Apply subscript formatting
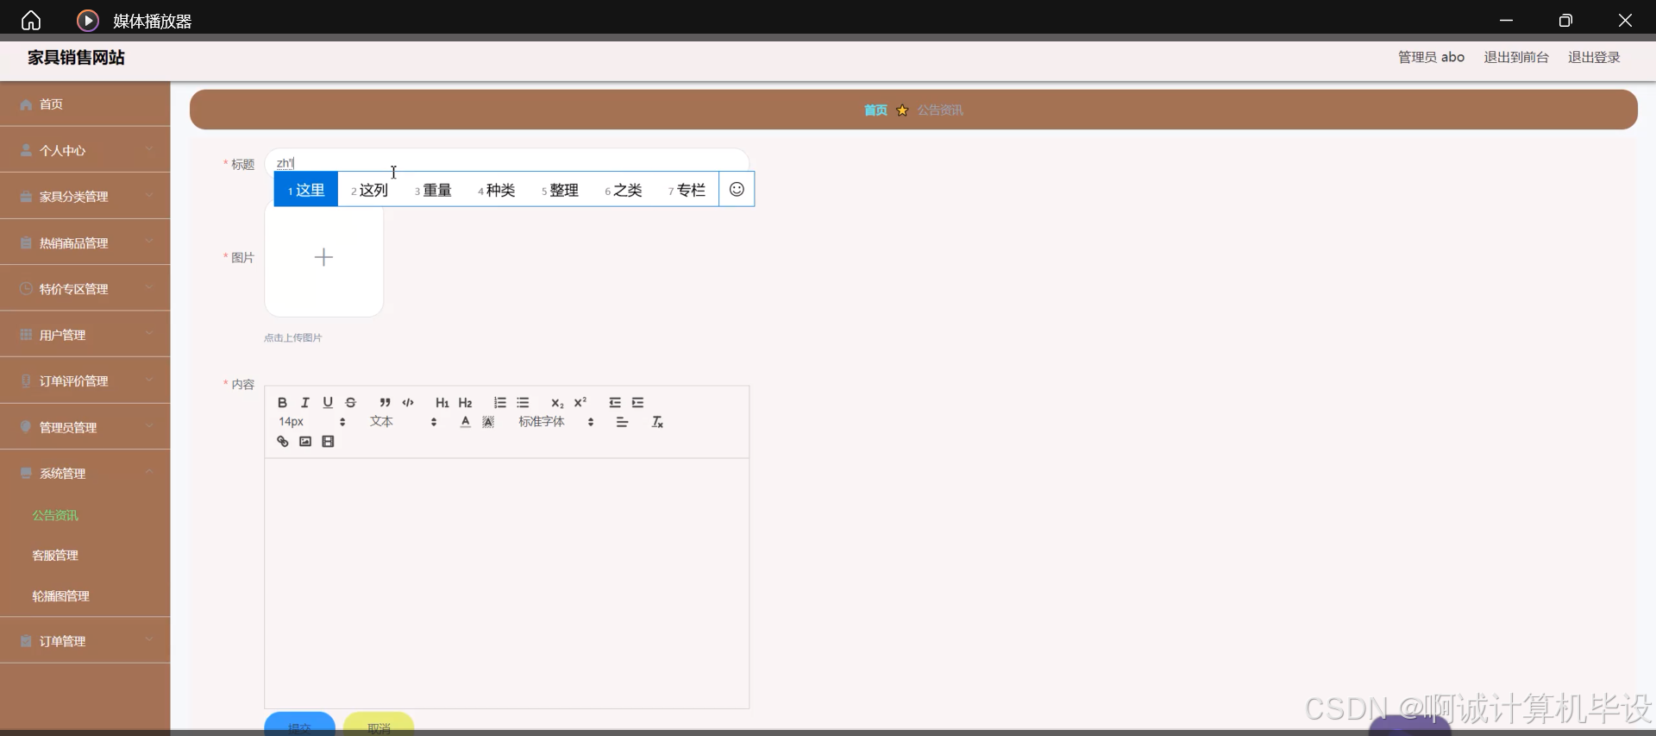Viewport: 1656px width, 736px height. pyautogui.click(x=557, y=403)
